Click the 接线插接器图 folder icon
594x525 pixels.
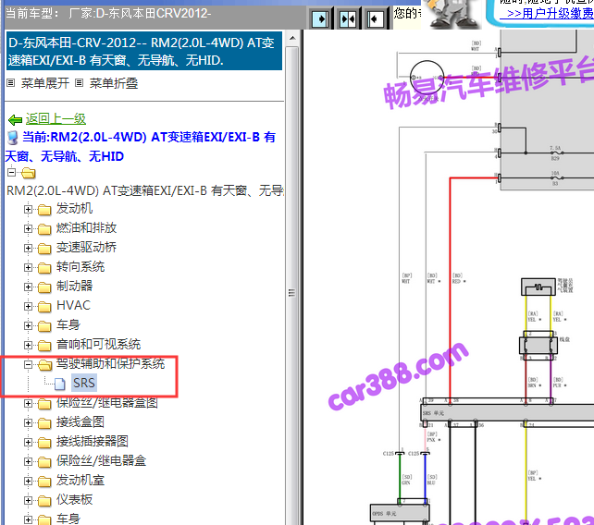[x=44, y=442]
